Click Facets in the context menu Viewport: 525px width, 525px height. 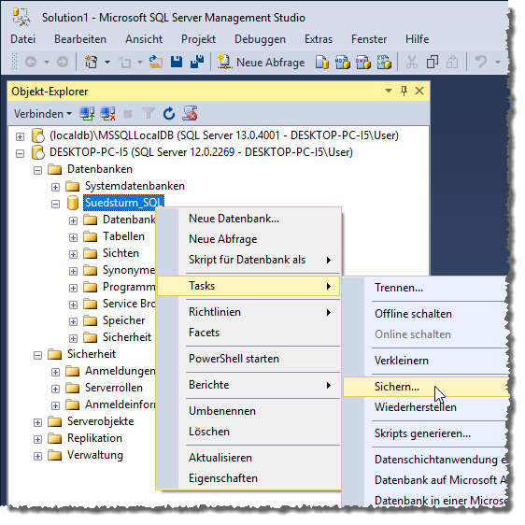(x=248, y=333)
